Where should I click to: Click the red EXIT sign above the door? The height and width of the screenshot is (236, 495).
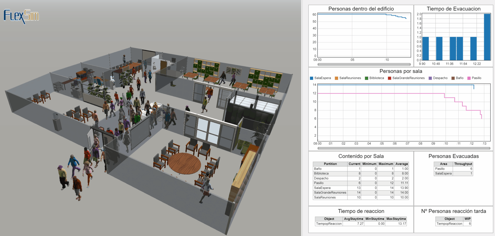(x=102, y=129)
